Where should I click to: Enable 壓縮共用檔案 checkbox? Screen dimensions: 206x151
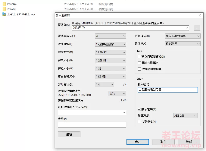(x=139, y=63)
